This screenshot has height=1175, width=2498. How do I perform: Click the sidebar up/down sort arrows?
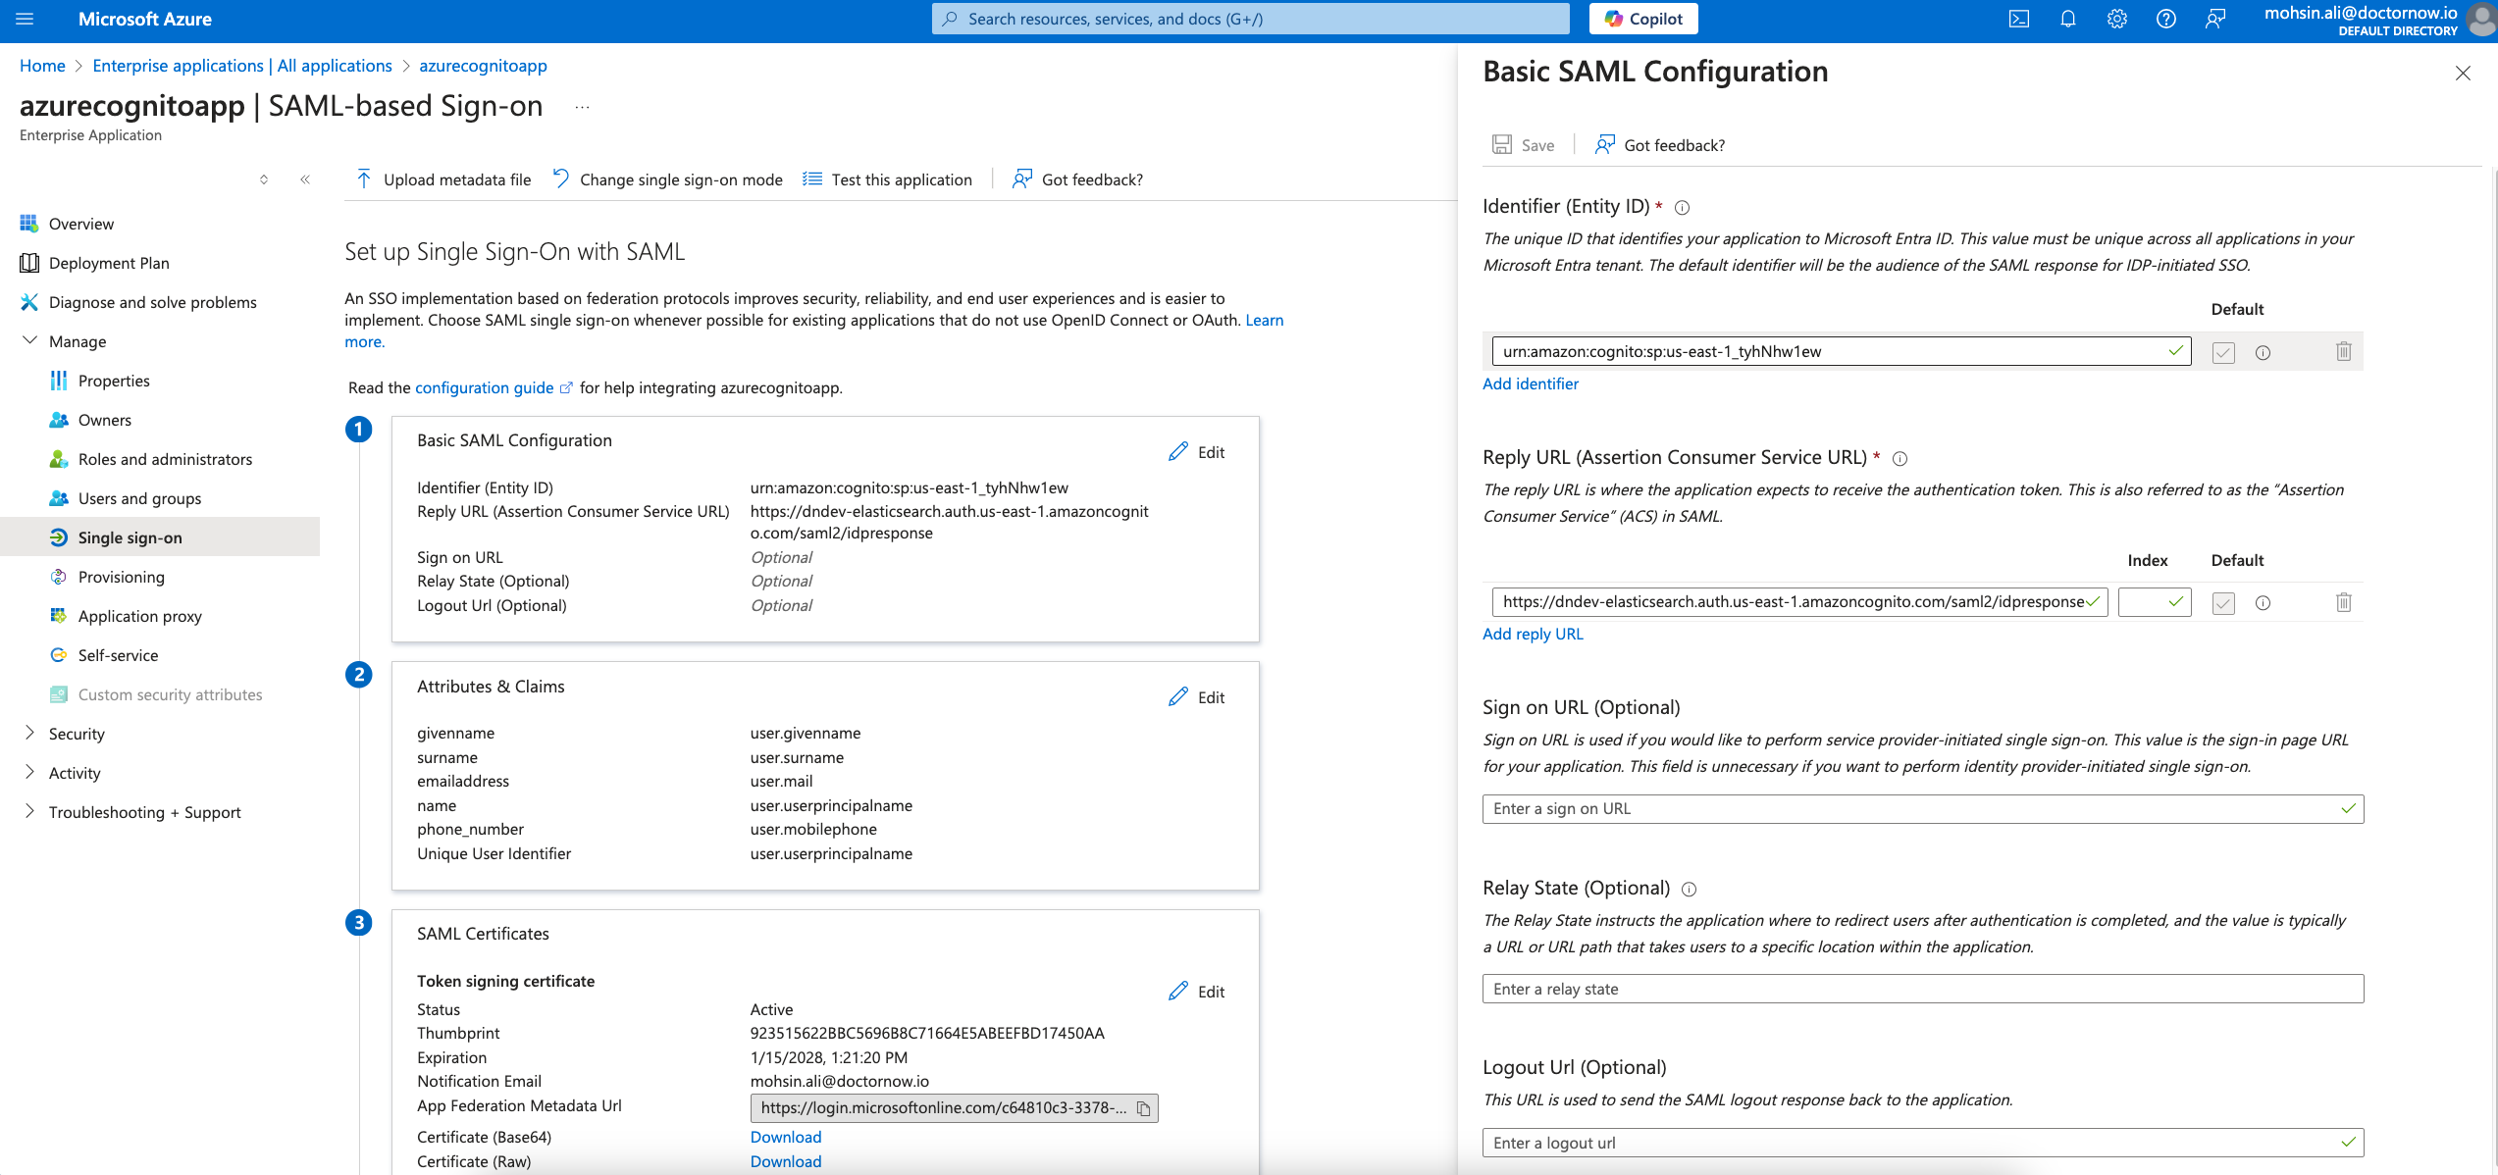[x=264, y=179]
